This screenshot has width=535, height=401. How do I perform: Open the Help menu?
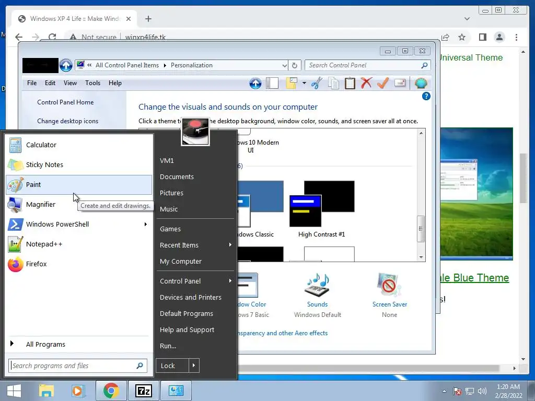pos(115,83)
